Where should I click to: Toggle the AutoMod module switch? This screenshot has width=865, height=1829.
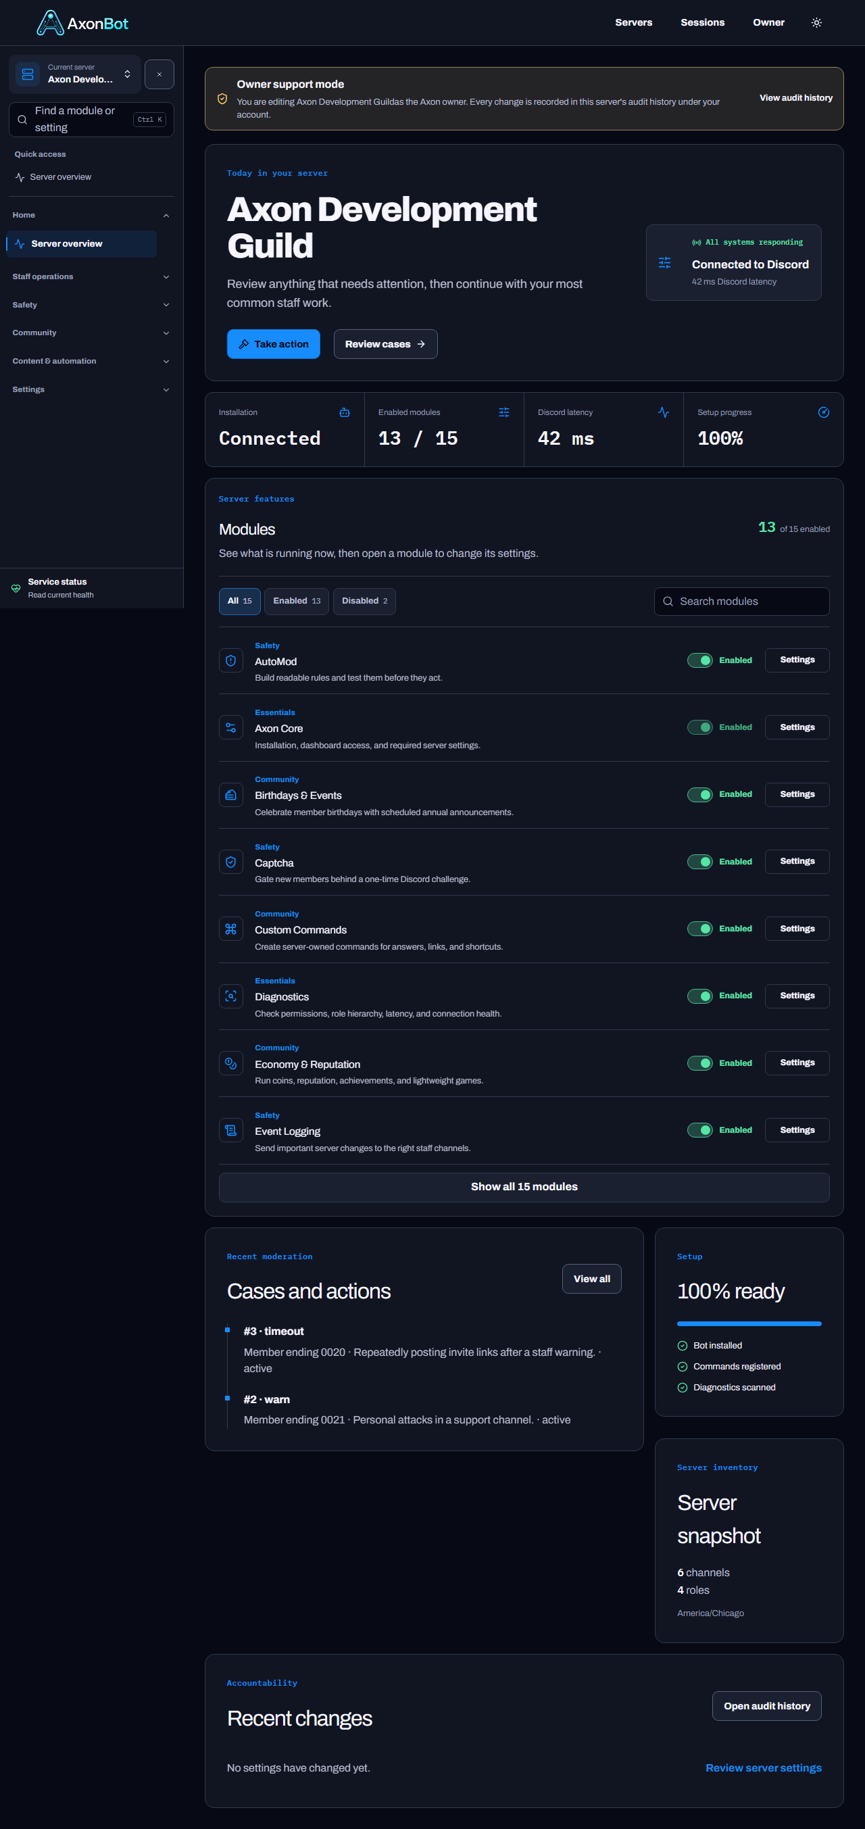pyautogui.click(x=699, y=660)
